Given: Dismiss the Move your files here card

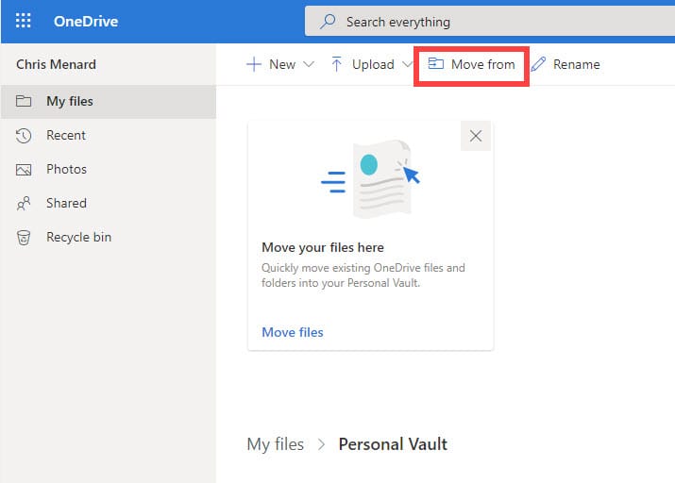Looking at the screenshot, I should pos(476,136).
